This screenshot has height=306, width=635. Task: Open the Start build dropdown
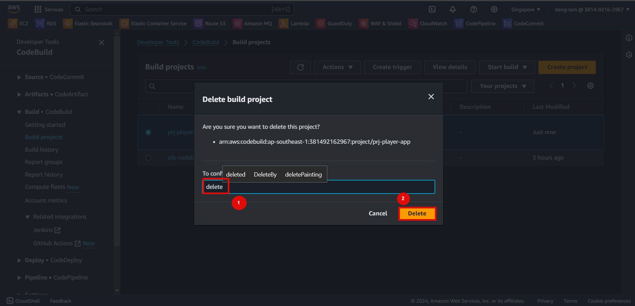point(507,67)
